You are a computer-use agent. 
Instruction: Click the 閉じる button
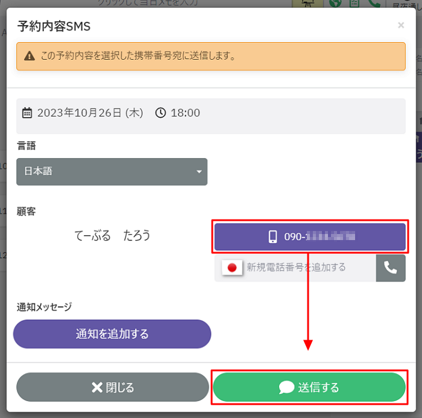click(x=112, y=387)
